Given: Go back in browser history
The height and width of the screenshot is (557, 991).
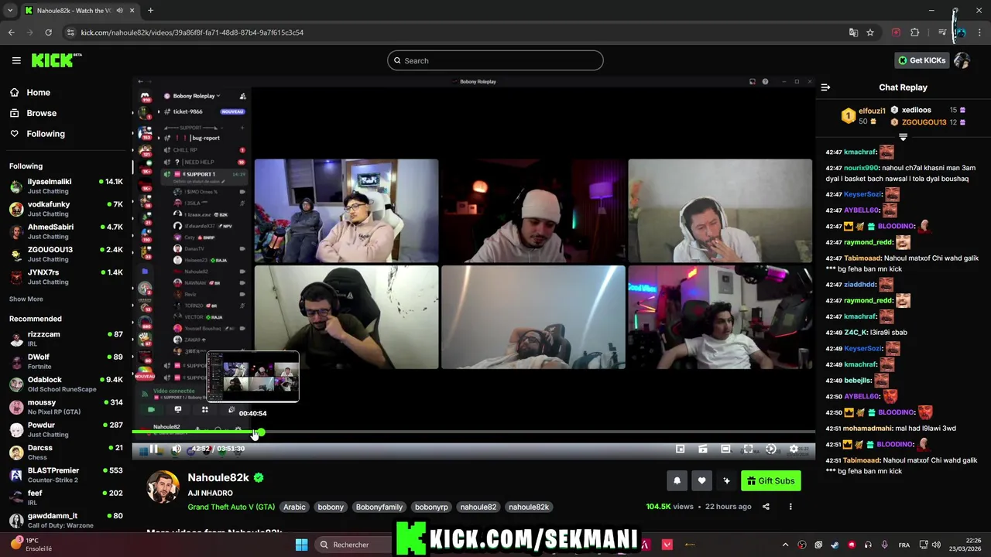Looking at the screenshot, I should (11, 32).
